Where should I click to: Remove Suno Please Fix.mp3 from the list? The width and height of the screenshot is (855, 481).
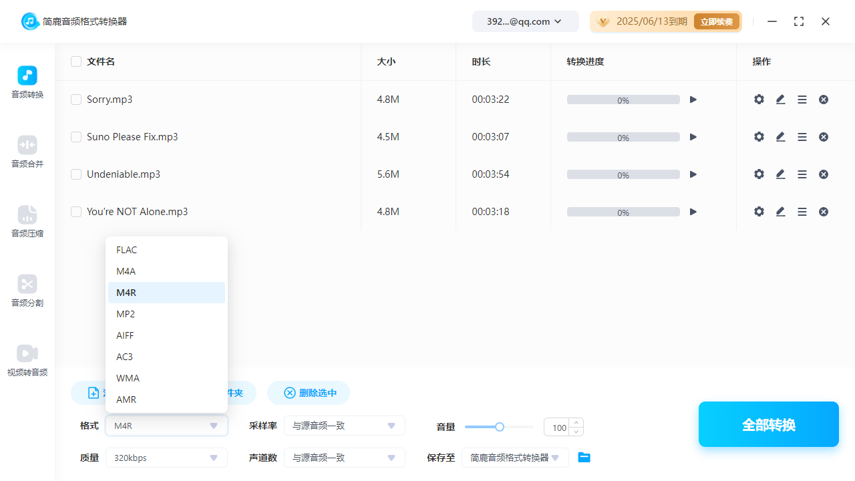pos(823,136)
